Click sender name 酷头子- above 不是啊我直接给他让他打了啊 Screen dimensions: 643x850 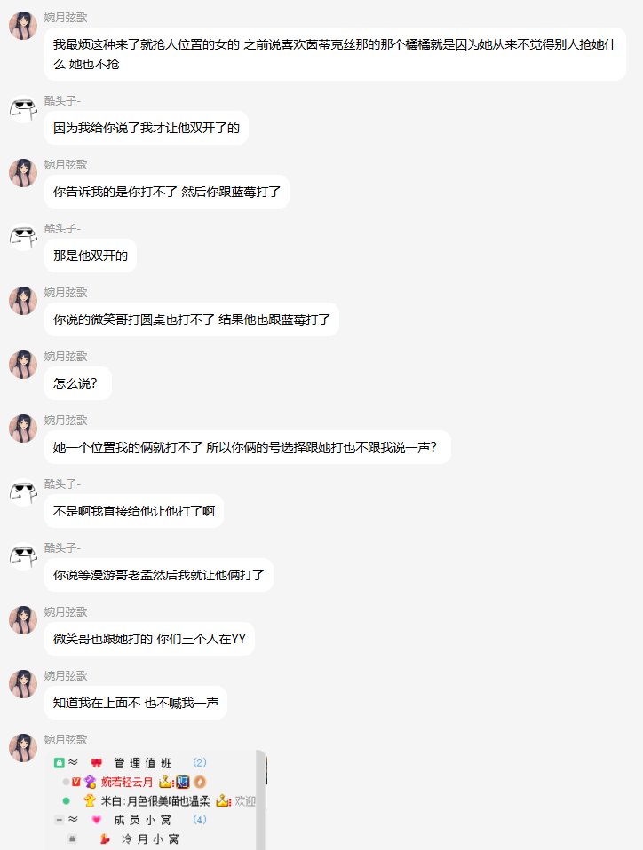coord(62,484)
